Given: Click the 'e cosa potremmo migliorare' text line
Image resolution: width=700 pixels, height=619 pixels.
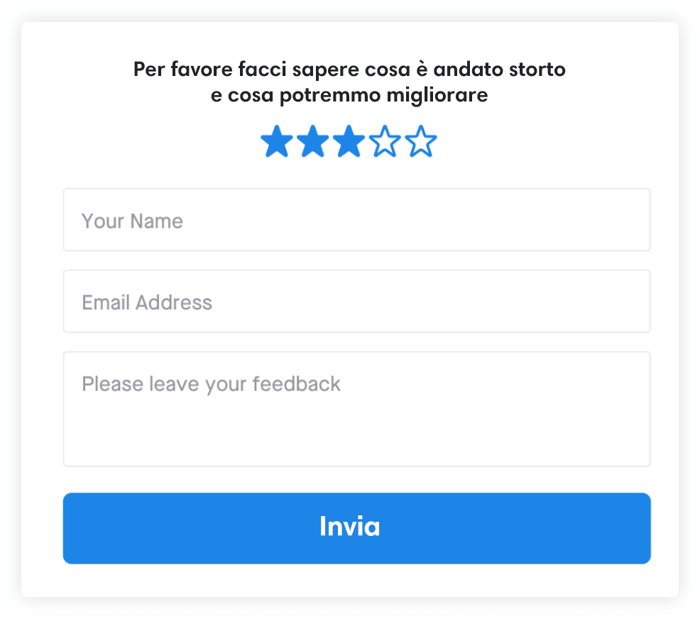Looking at the screenshot, I should pos(349,96).
